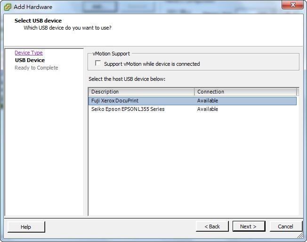Select Seiko Epson EPSON L355 Series row
The image size is (307, 242).
(193, 109)
